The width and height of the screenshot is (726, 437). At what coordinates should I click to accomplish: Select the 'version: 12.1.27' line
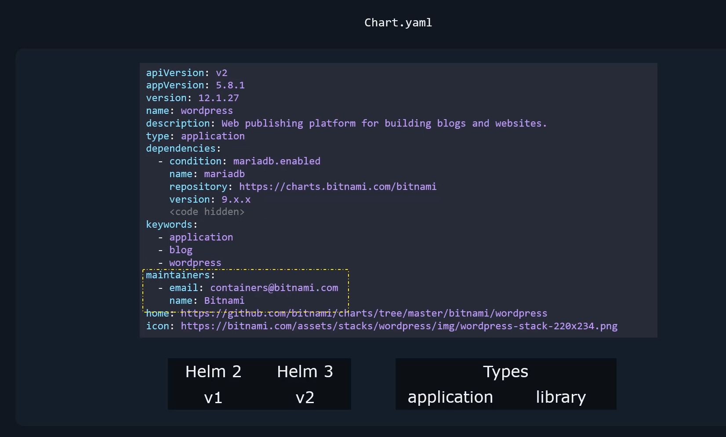[x=192, y=98]
